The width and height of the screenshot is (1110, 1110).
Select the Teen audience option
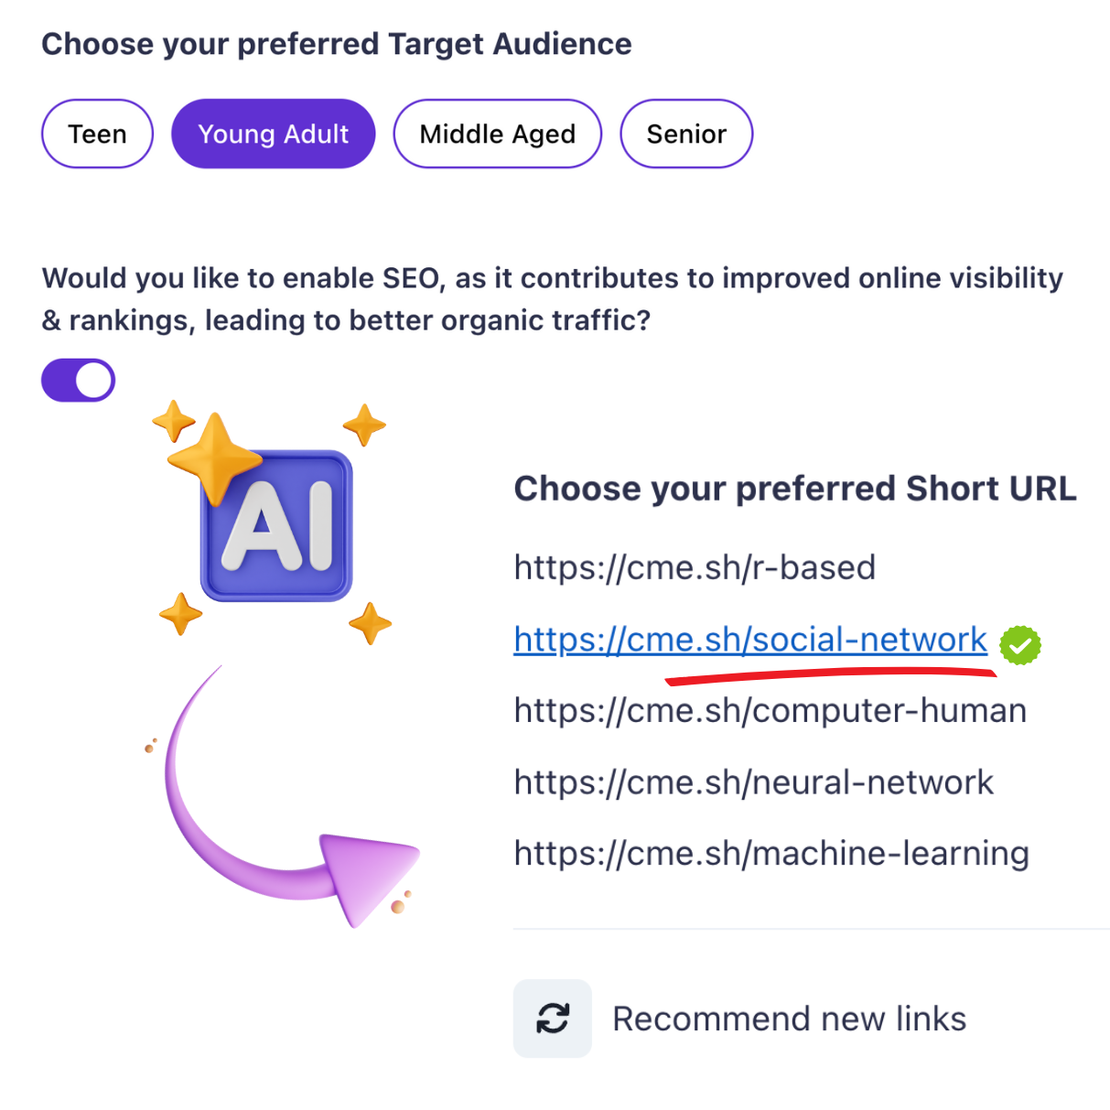pos(97,134)
